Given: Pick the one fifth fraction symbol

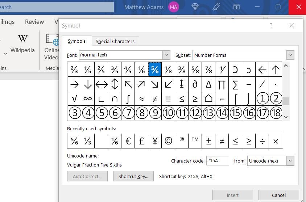Looking at the screenshot, I should [x=88, y=70].
